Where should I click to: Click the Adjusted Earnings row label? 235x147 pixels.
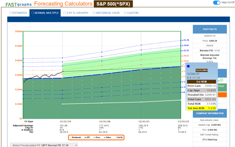tap(23, 126)
